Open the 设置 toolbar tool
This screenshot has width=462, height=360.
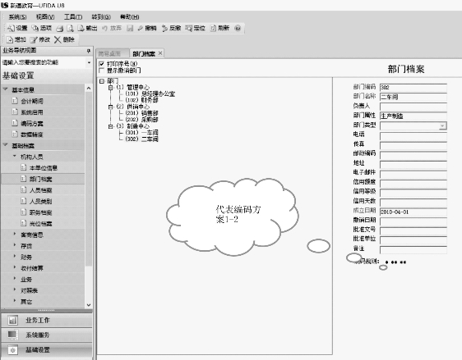click(17, 28)
